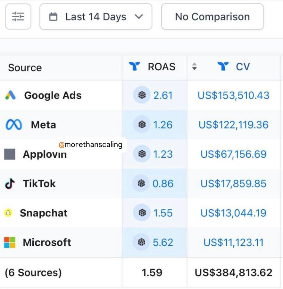Click the Microsoft four-color logo icon
The height and width of the screenshot is (289, 283).
[x=10, y=242]
